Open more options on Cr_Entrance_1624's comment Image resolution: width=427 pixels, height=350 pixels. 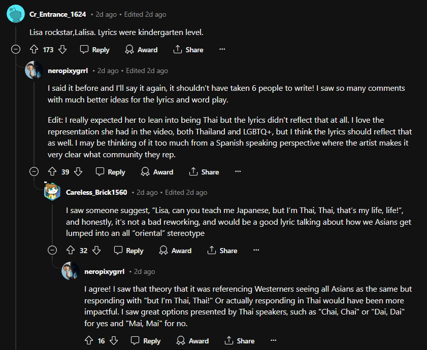222,50
